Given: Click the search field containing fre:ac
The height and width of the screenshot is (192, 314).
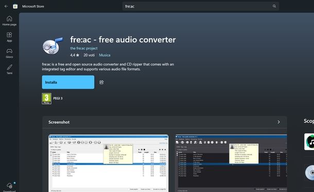Looking at the screenshot, I should 201,6.
